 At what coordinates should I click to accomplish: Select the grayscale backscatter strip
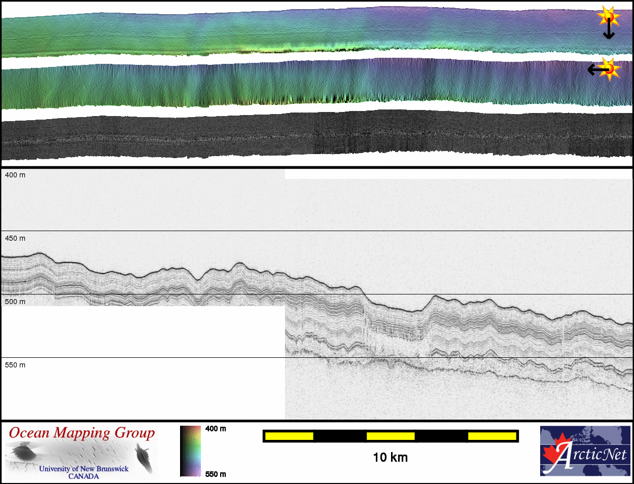(317, 136)
